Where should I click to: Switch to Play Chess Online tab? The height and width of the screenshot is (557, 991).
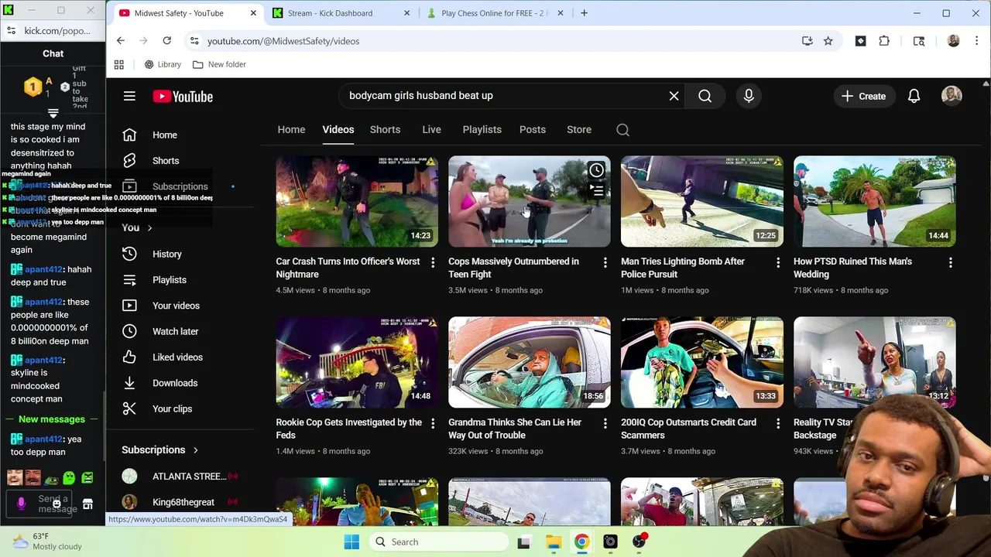[495, 13]
